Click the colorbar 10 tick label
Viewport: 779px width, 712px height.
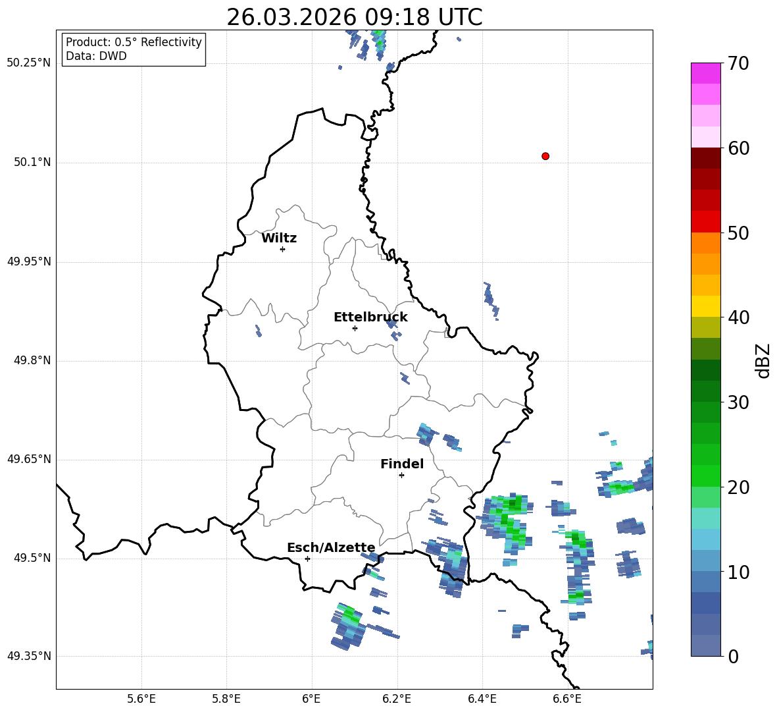pos(738,572)
